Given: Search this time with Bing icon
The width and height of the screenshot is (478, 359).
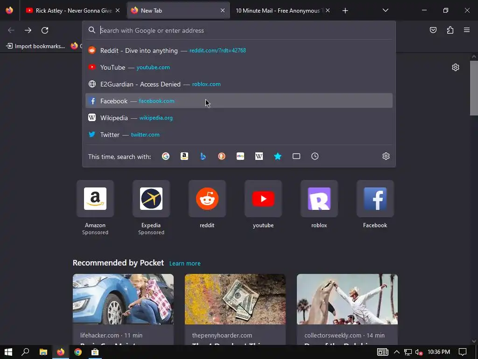Looking at the screenshot, I should [x=203, y=156].
